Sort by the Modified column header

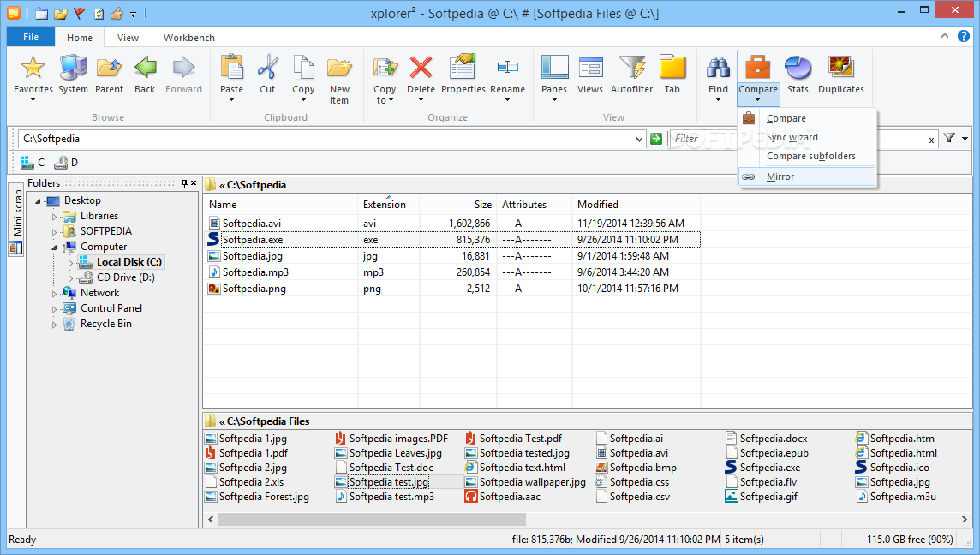pyautogui.click(x=636, y=205)
